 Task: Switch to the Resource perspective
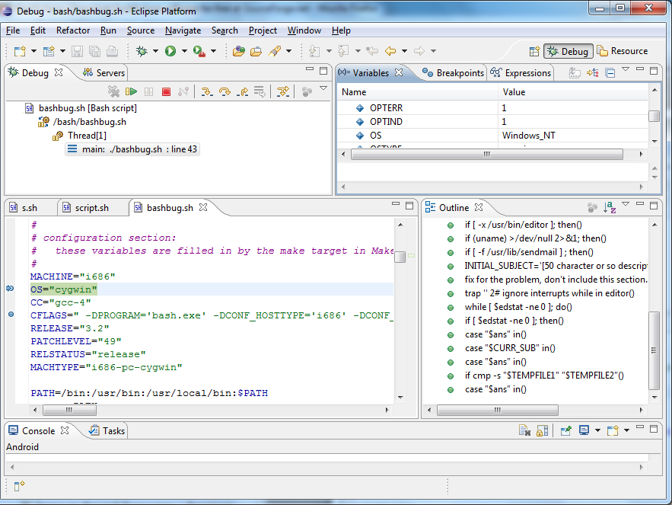[x=623, y=51]
